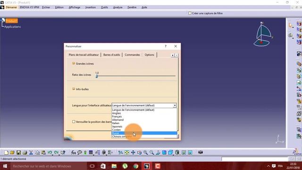The height and width of the screenshot is (170, 302).
Task: Click the Windows Start button
Action: (5, 166)
